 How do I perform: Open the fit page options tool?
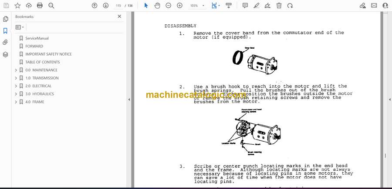point(215,6)
